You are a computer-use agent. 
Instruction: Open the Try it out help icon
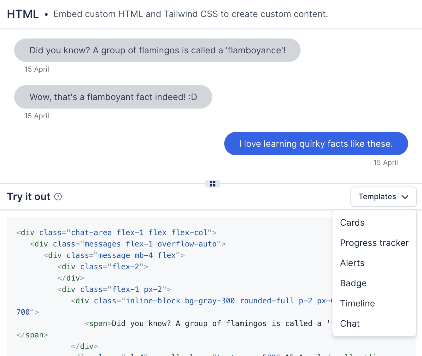click(x=58, y=197)
